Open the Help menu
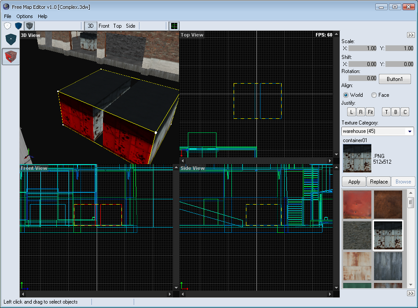The width and height of the screenshot is (418, 308). (42, 16)
